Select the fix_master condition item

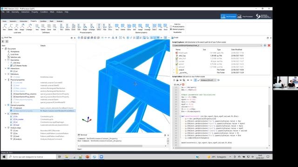[x=19, y=119]
